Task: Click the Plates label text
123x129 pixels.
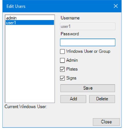Action: (x=72, y=69)
